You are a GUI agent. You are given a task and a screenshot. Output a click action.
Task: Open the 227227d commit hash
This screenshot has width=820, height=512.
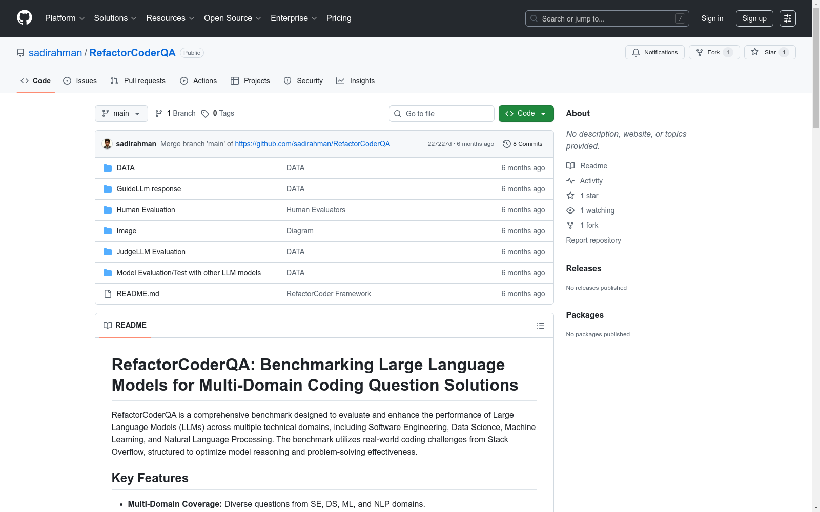tap(440, 144)
